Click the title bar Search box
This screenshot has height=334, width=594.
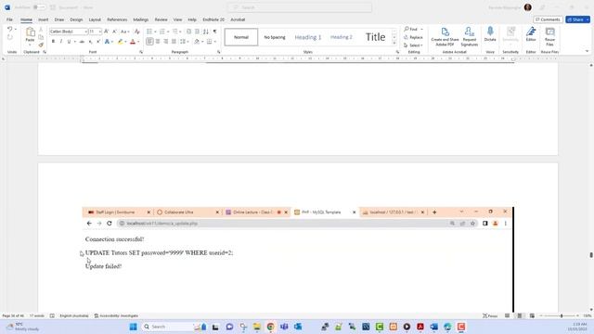299,7
